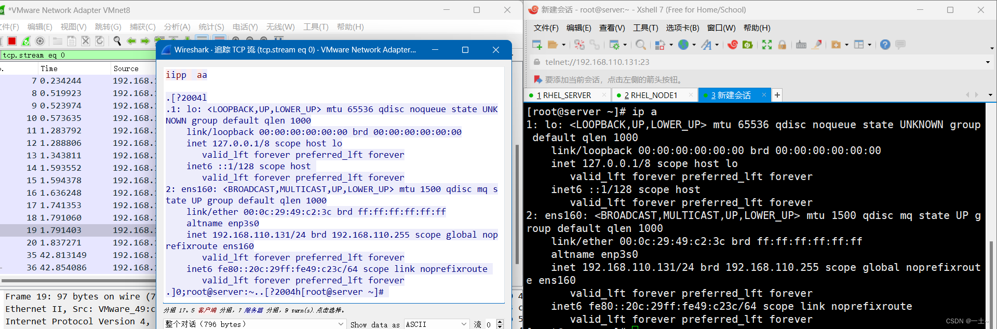
Task: Switch to the RHEL_NODE1 session tab
Action: tap(650, 95)
